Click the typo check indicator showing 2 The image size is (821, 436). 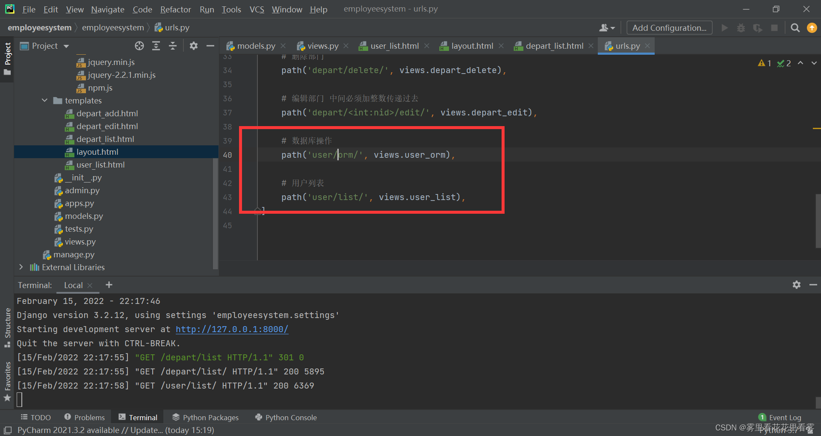coord(784,63)
